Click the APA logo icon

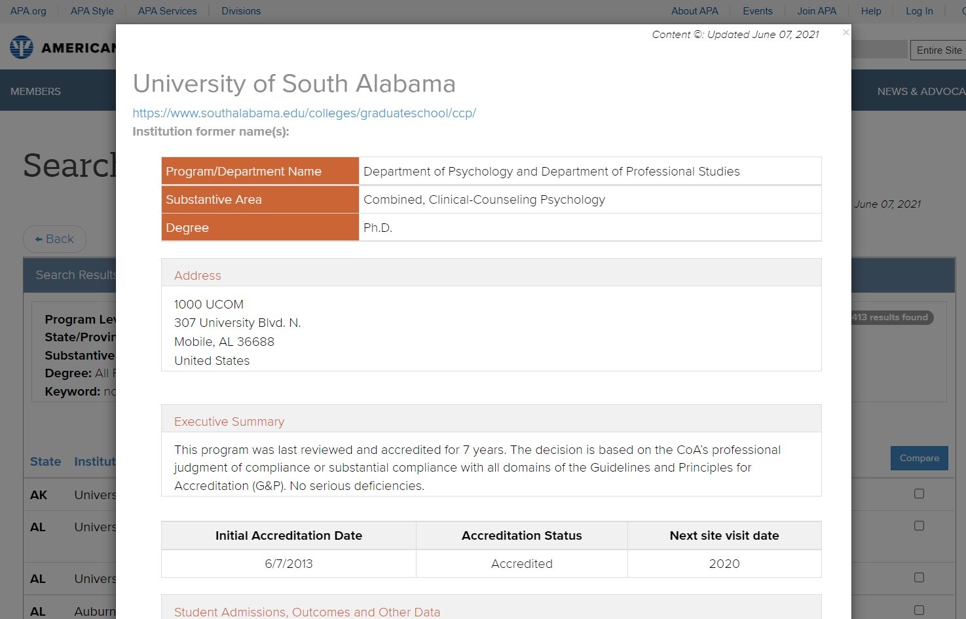(22, 48)
